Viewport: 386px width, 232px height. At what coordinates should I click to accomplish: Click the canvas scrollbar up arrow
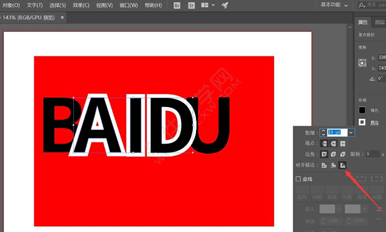[350, 28]
